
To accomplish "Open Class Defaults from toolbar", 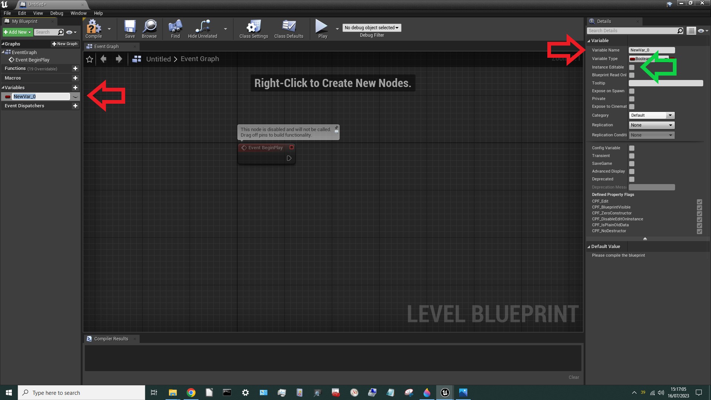I will point(289,29).
